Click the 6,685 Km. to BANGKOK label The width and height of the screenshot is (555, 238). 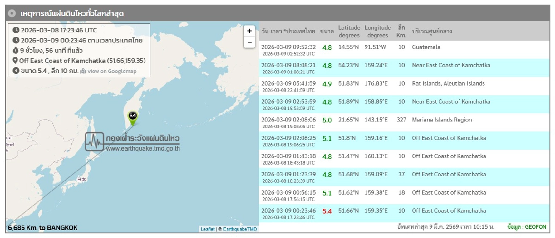[43, 228]
